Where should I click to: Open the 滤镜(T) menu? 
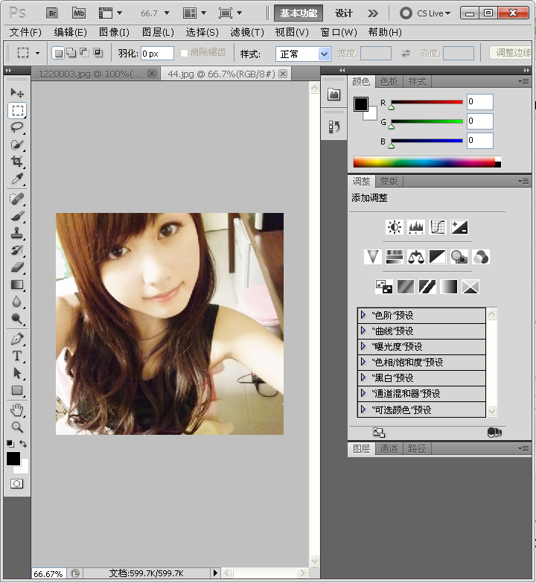click(x=247, y=32)
